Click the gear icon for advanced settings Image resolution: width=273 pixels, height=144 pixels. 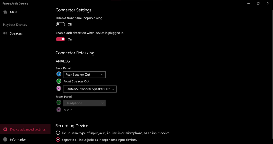(x=5, y=129)
